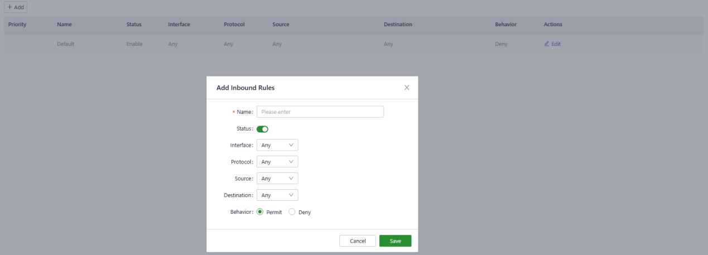Click the Name input field
Image resolution: width=708 pixels, height=255 pixels.
[320, 112]
